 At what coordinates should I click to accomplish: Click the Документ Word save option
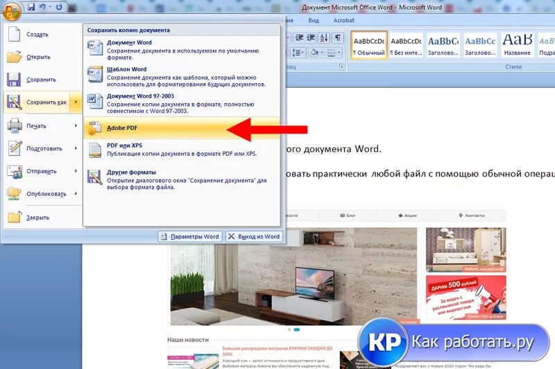[x=182, y=49]
